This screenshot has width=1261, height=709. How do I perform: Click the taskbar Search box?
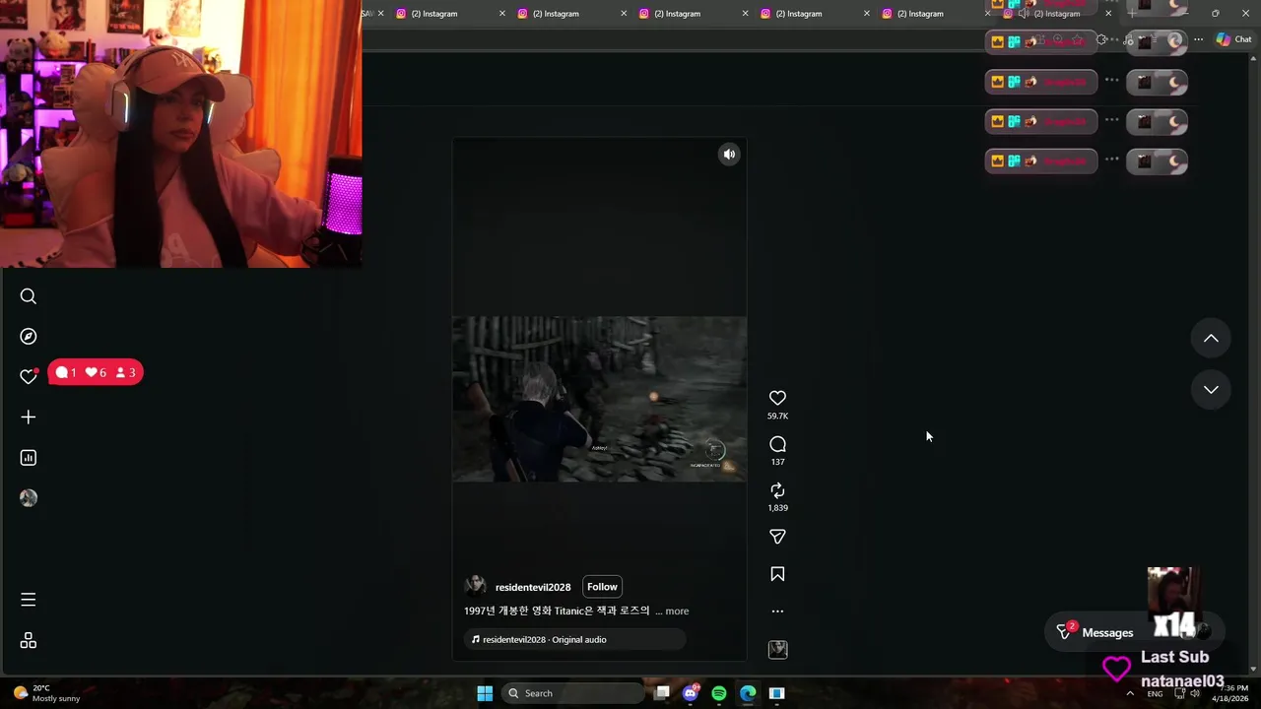(x=574, y=693)
